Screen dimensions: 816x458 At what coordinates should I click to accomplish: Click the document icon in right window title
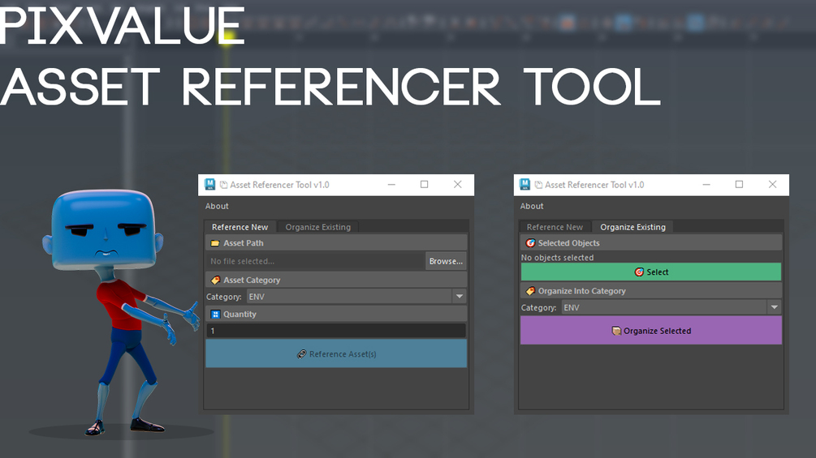(x=538, y=185)
